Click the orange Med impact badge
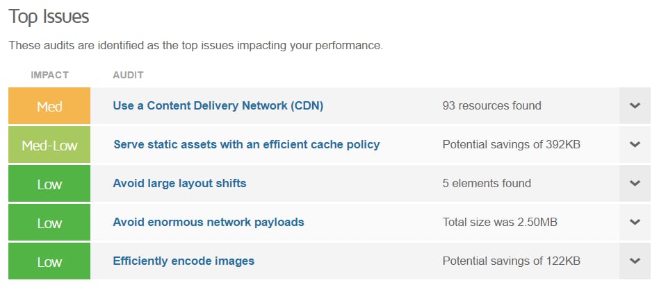This screenshot has height=287, width=659. pos(49,106)
